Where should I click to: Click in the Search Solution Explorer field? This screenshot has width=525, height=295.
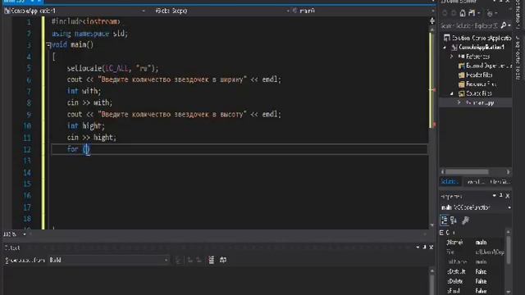click(469, 25)
